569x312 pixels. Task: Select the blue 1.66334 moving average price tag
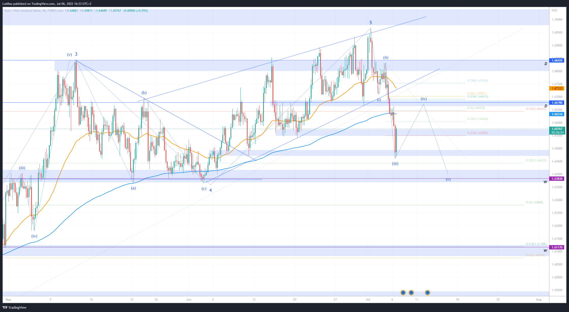point(557,114)
